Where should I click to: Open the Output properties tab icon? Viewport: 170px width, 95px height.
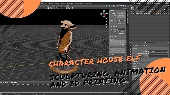pos(131,52)
